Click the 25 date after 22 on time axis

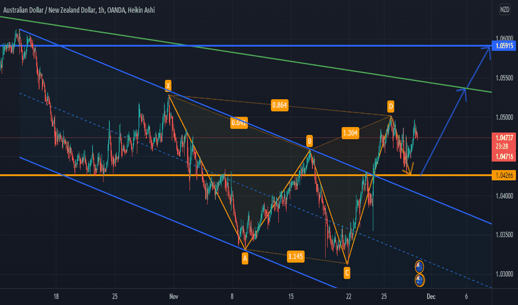pos(384,297)
